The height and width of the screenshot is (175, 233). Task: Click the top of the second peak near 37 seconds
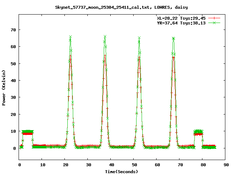click(105, 36)
